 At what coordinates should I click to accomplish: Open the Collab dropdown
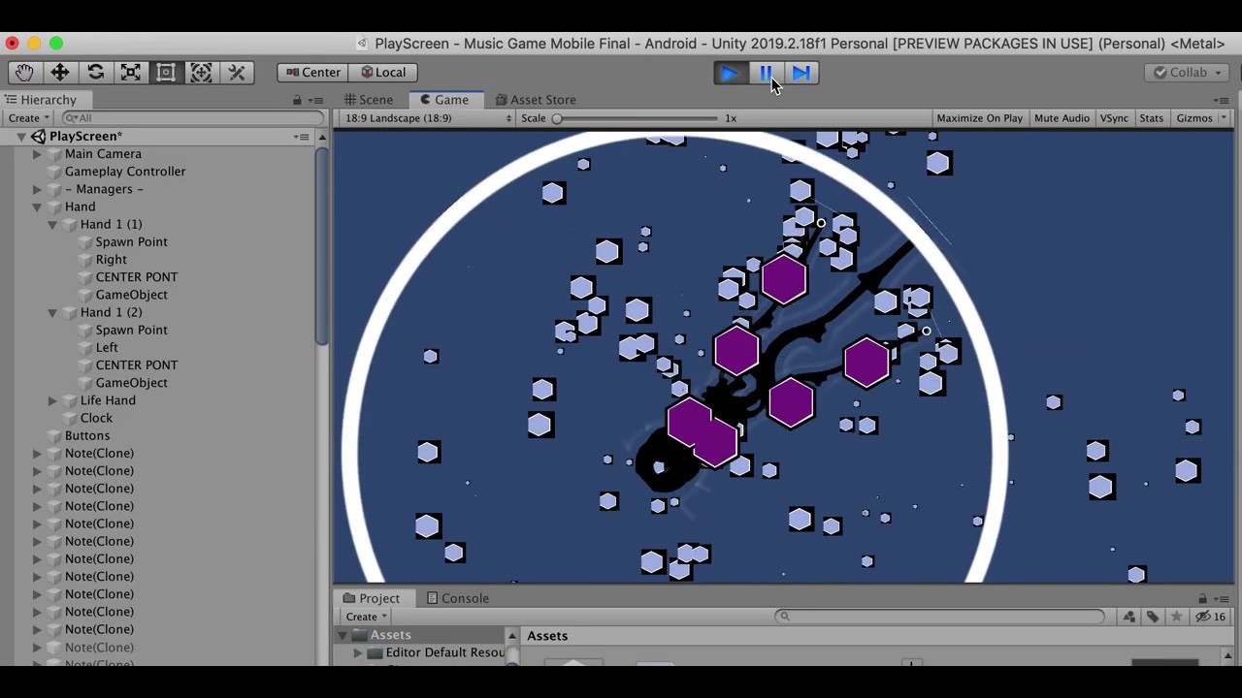(1188, 73)
